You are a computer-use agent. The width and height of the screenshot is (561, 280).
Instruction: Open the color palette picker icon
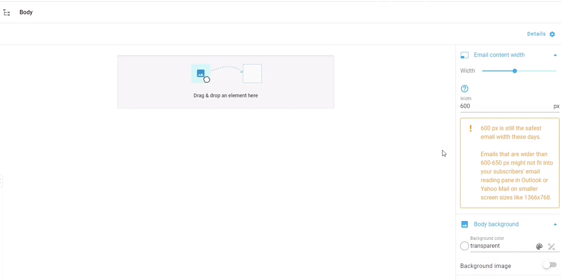539,246
